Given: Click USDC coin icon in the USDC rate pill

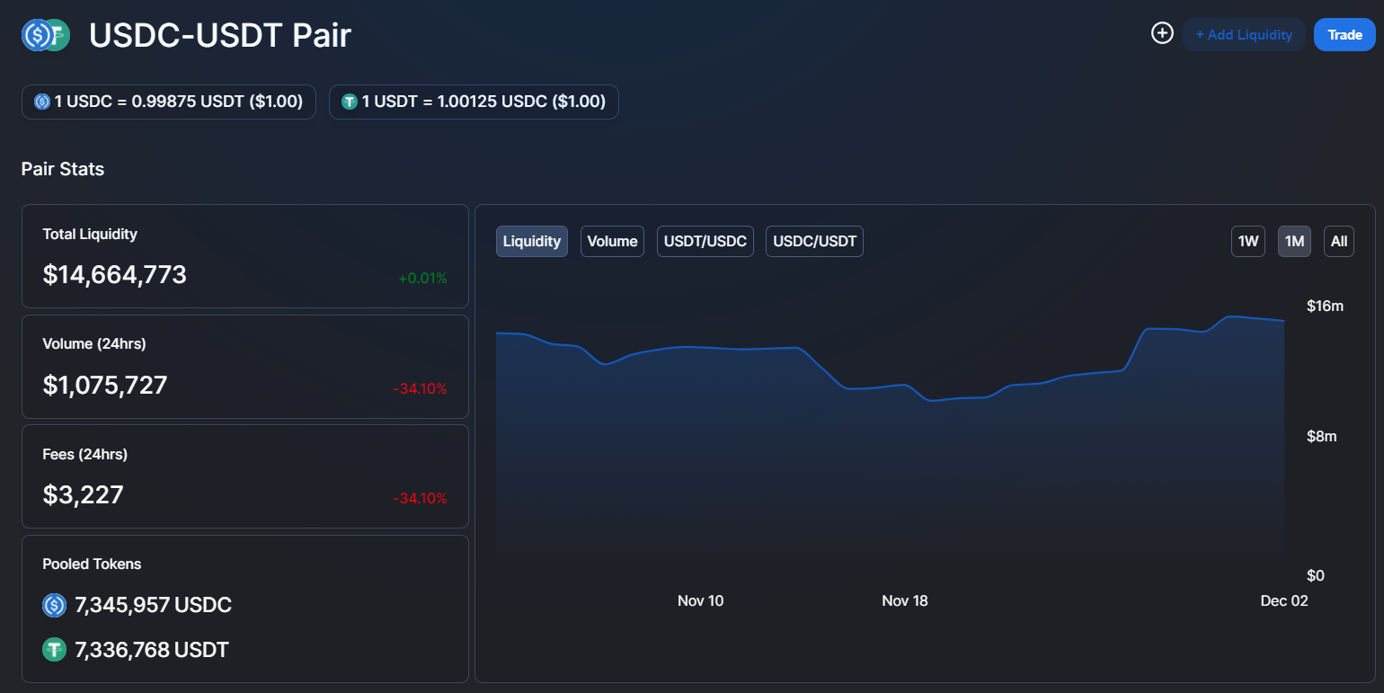Looking at the screenshot, I should click(x=42, y=102).
